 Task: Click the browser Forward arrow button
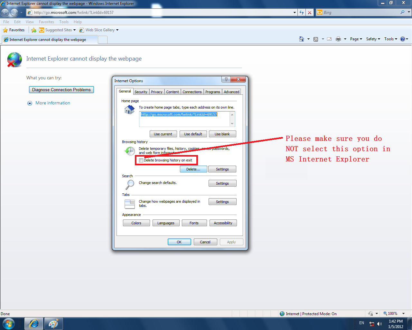click(14, 12)
